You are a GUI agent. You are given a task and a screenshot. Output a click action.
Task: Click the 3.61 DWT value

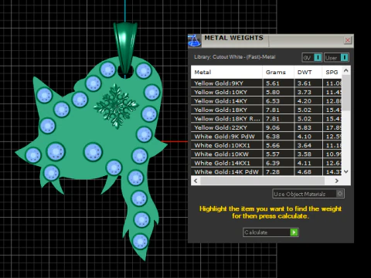tap(305, 83)
